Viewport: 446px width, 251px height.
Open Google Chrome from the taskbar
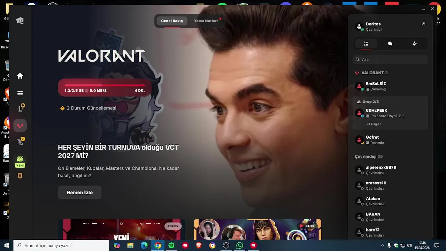coord(158,245)
